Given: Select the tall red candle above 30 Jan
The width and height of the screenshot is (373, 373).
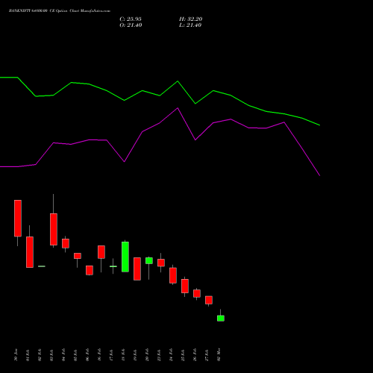Looking at the screenshot, I should pyautogui.click(x=18, y=218).
